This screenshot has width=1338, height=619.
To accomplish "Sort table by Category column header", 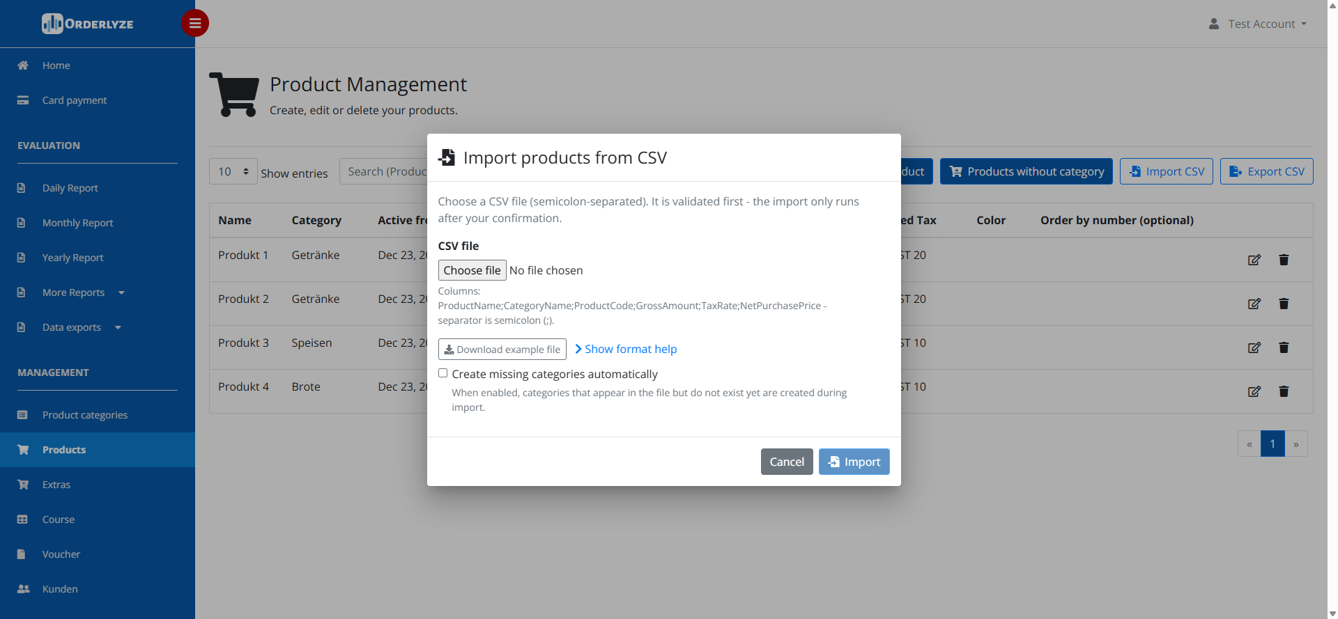I will 316,220.
